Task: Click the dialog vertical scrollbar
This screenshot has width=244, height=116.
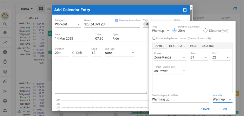Action: (x=191, y=15)
